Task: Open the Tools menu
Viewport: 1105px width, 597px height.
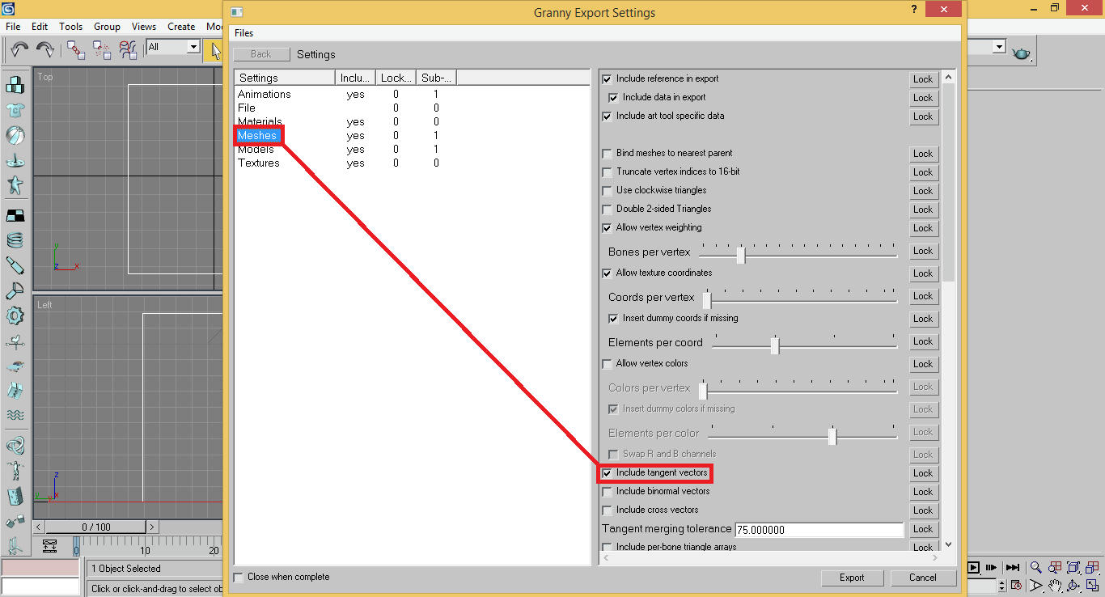Action: (x=71, y=27)
